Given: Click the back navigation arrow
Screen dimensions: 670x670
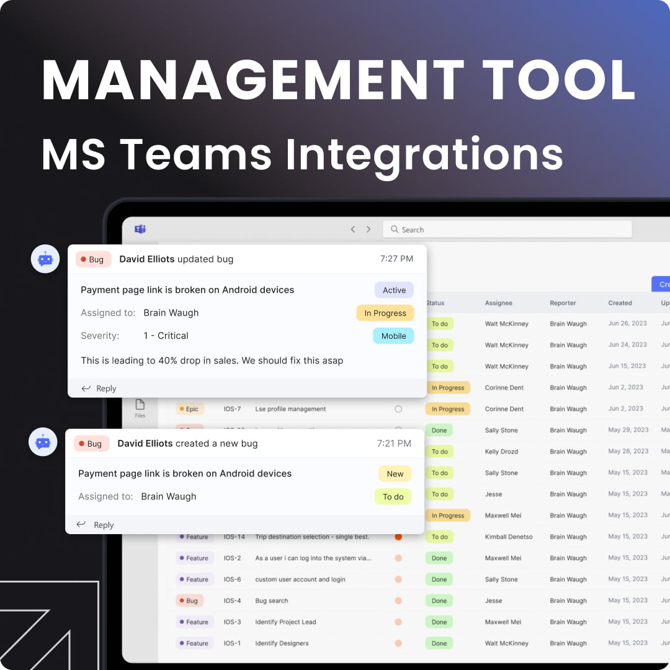Looking at the screenshot, I should [352, 229].
